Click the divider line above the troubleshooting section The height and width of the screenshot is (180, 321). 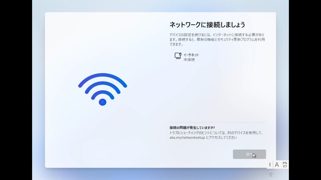tap(218, 122)
